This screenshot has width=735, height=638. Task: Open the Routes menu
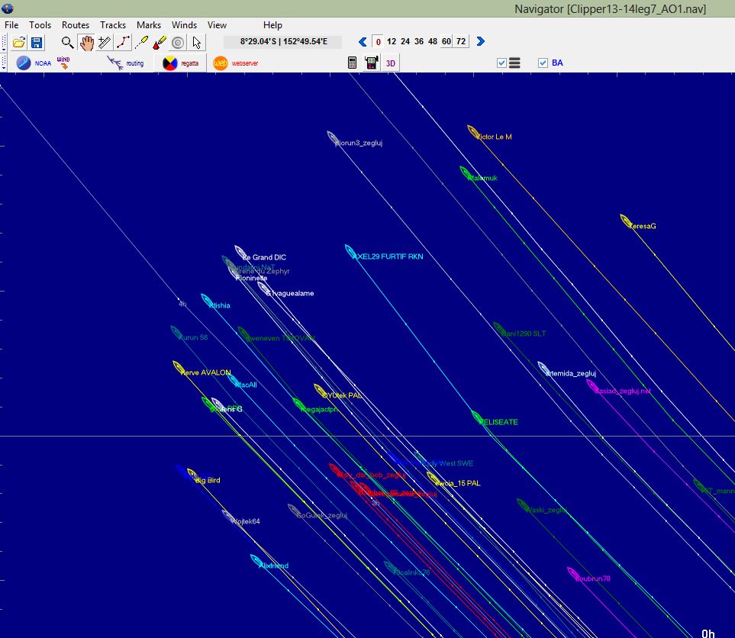pyautogui.click(x=76, y=25)
